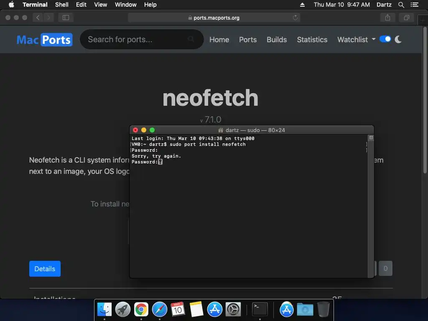428x321 pixels.
Task: Click the moon icon in navbar
Action: point(398,39)
